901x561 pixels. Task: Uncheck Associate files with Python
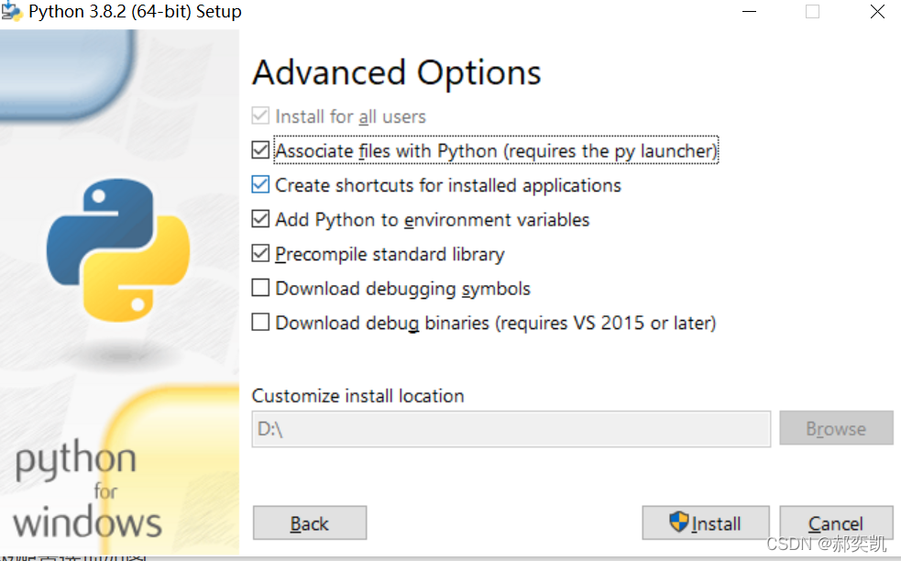coord(261,151)
